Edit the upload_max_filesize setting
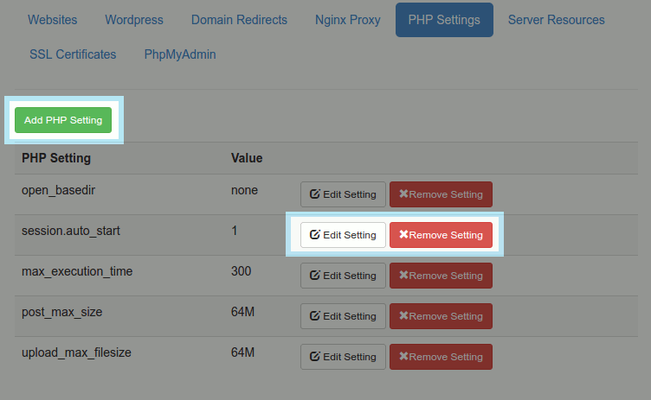Image resolution: width=651 pixels, height=400 pixels. point(343,357)
